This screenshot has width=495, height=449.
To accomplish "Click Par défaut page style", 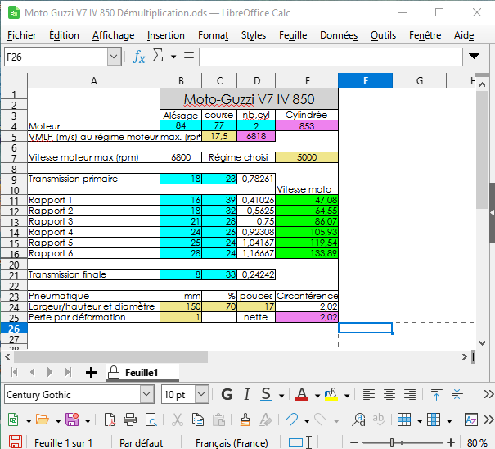I will 141,442.
